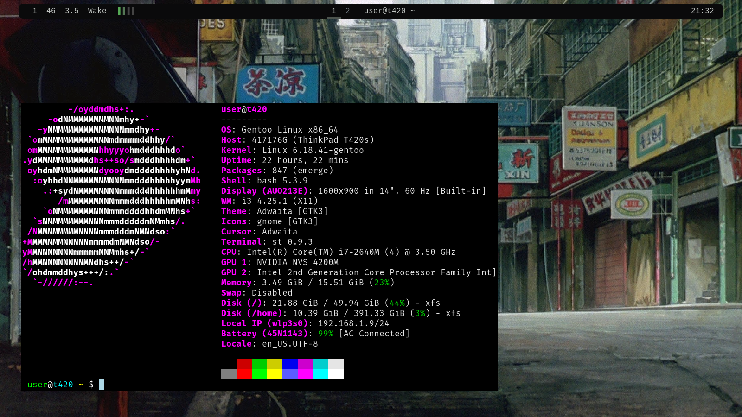The height and width of the screenshot is (417, 742).
Task: Click the "3.5" value in the status bar
Action: (x=71, y=11)
